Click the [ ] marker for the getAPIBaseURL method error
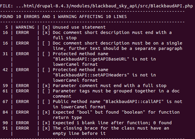 pos(46,54)
